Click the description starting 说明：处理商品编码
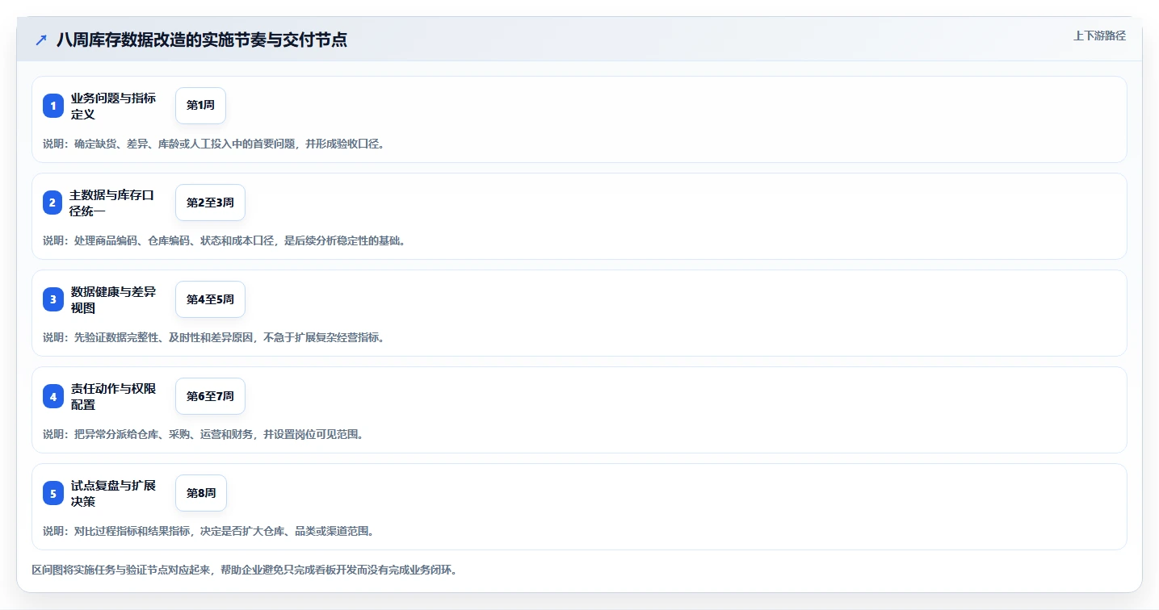The width and height of the screenshot is (1159, 610). coord(224,240)
